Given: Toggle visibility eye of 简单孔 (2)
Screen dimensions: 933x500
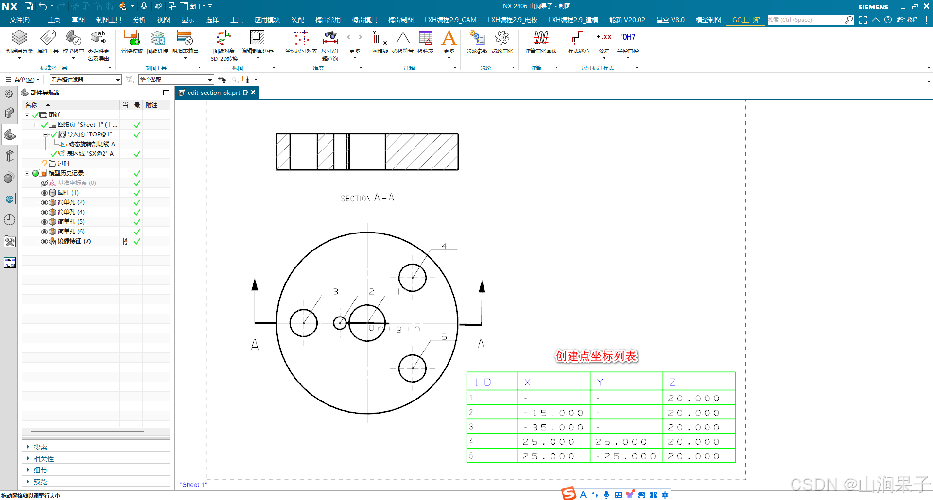Looking at the screenshot, I should click(44, 202).
